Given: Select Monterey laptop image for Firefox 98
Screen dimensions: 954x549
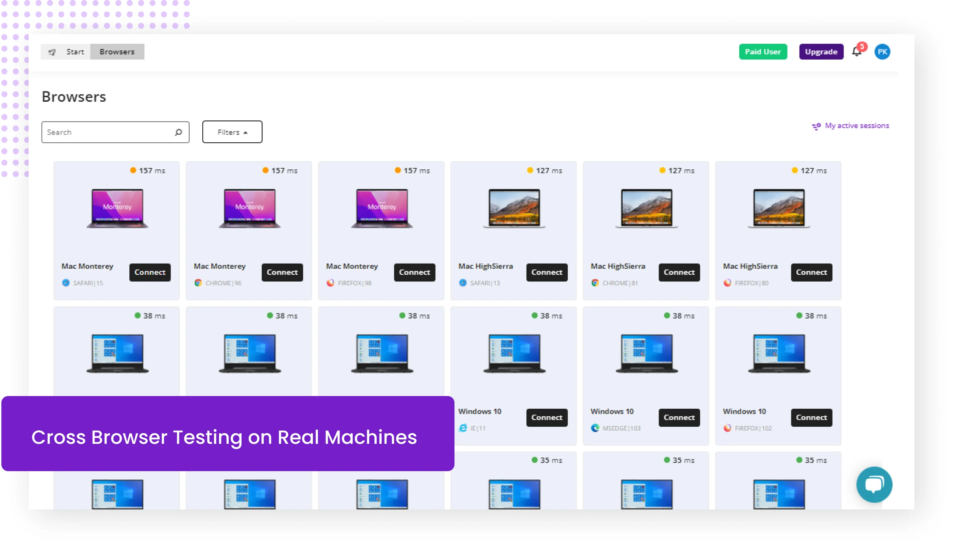Looking at the screenshot, I should (x=382, y=208).
